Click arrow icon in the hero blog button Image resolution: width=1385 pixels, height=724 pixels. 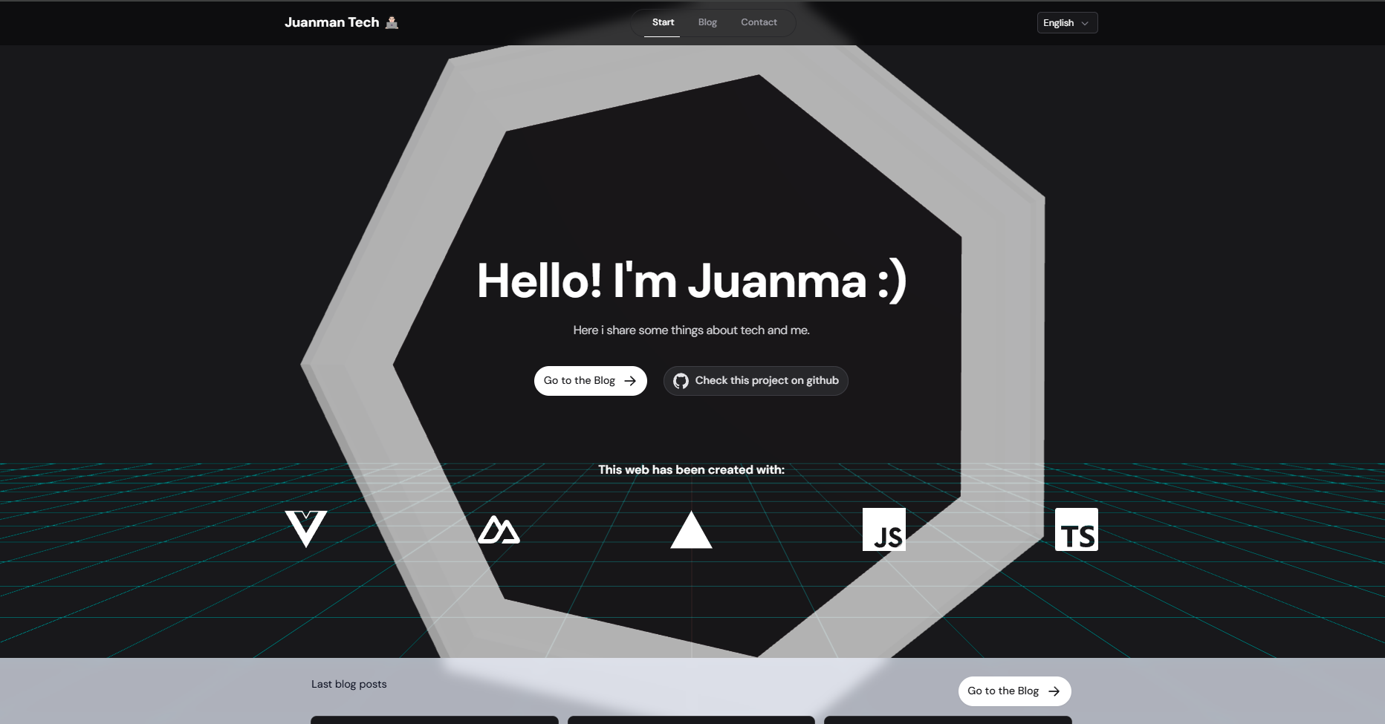tap(630, 381)
